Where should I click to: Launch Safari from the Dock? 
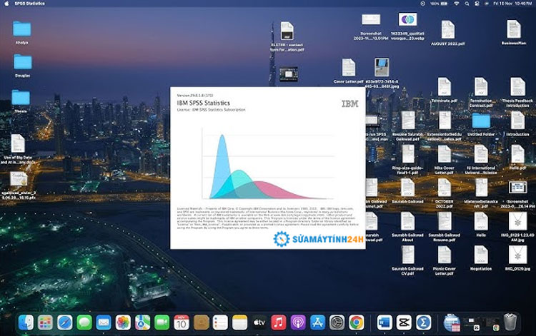click(64, 322)
